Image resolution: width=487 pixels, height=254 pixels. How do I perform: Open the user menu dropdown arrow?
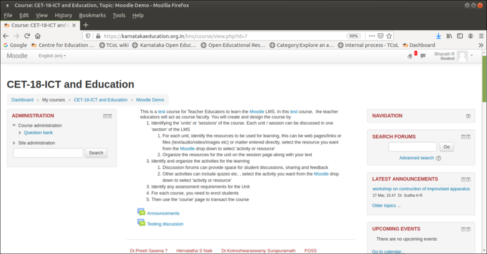click(472, 55)
